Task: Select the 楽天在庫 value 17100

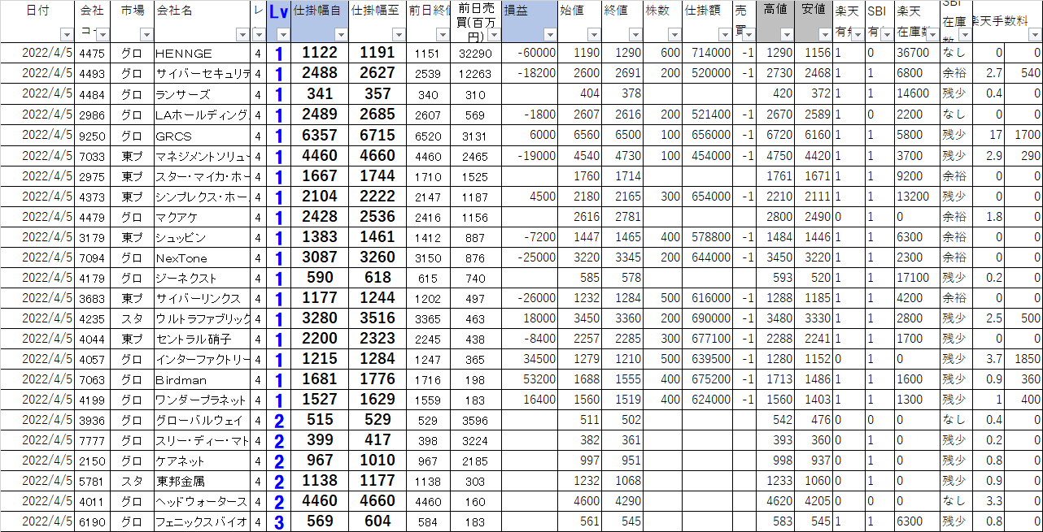Action: click(x=917, y=278)
